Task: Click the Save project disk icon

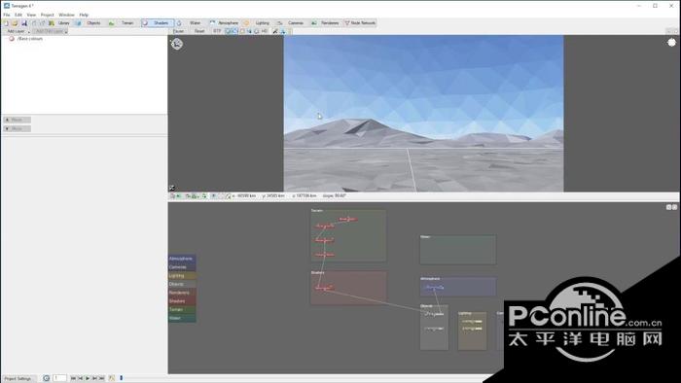Action: (24, 23)
